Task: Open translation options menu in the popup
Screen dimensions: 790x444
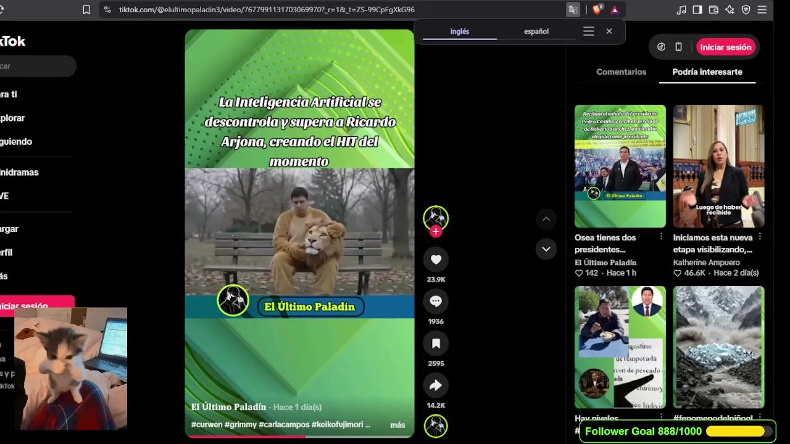Action: click(589, 31)
